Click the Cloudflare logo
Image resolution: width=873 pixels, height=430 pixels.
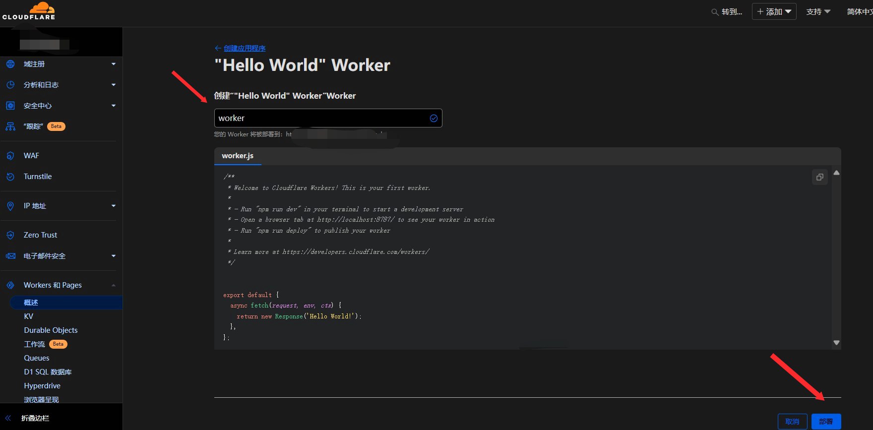click(29, 11)
